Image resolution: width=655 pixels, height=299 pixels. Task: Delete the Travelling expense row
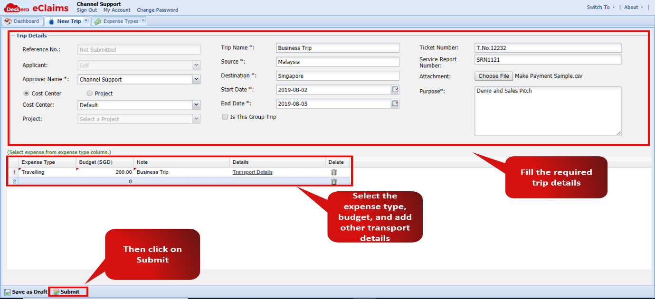coord(334,172)
